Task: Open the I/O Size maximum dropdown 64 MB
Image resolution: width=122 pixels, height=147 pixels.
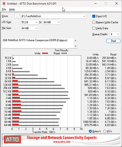Action: 51,22
